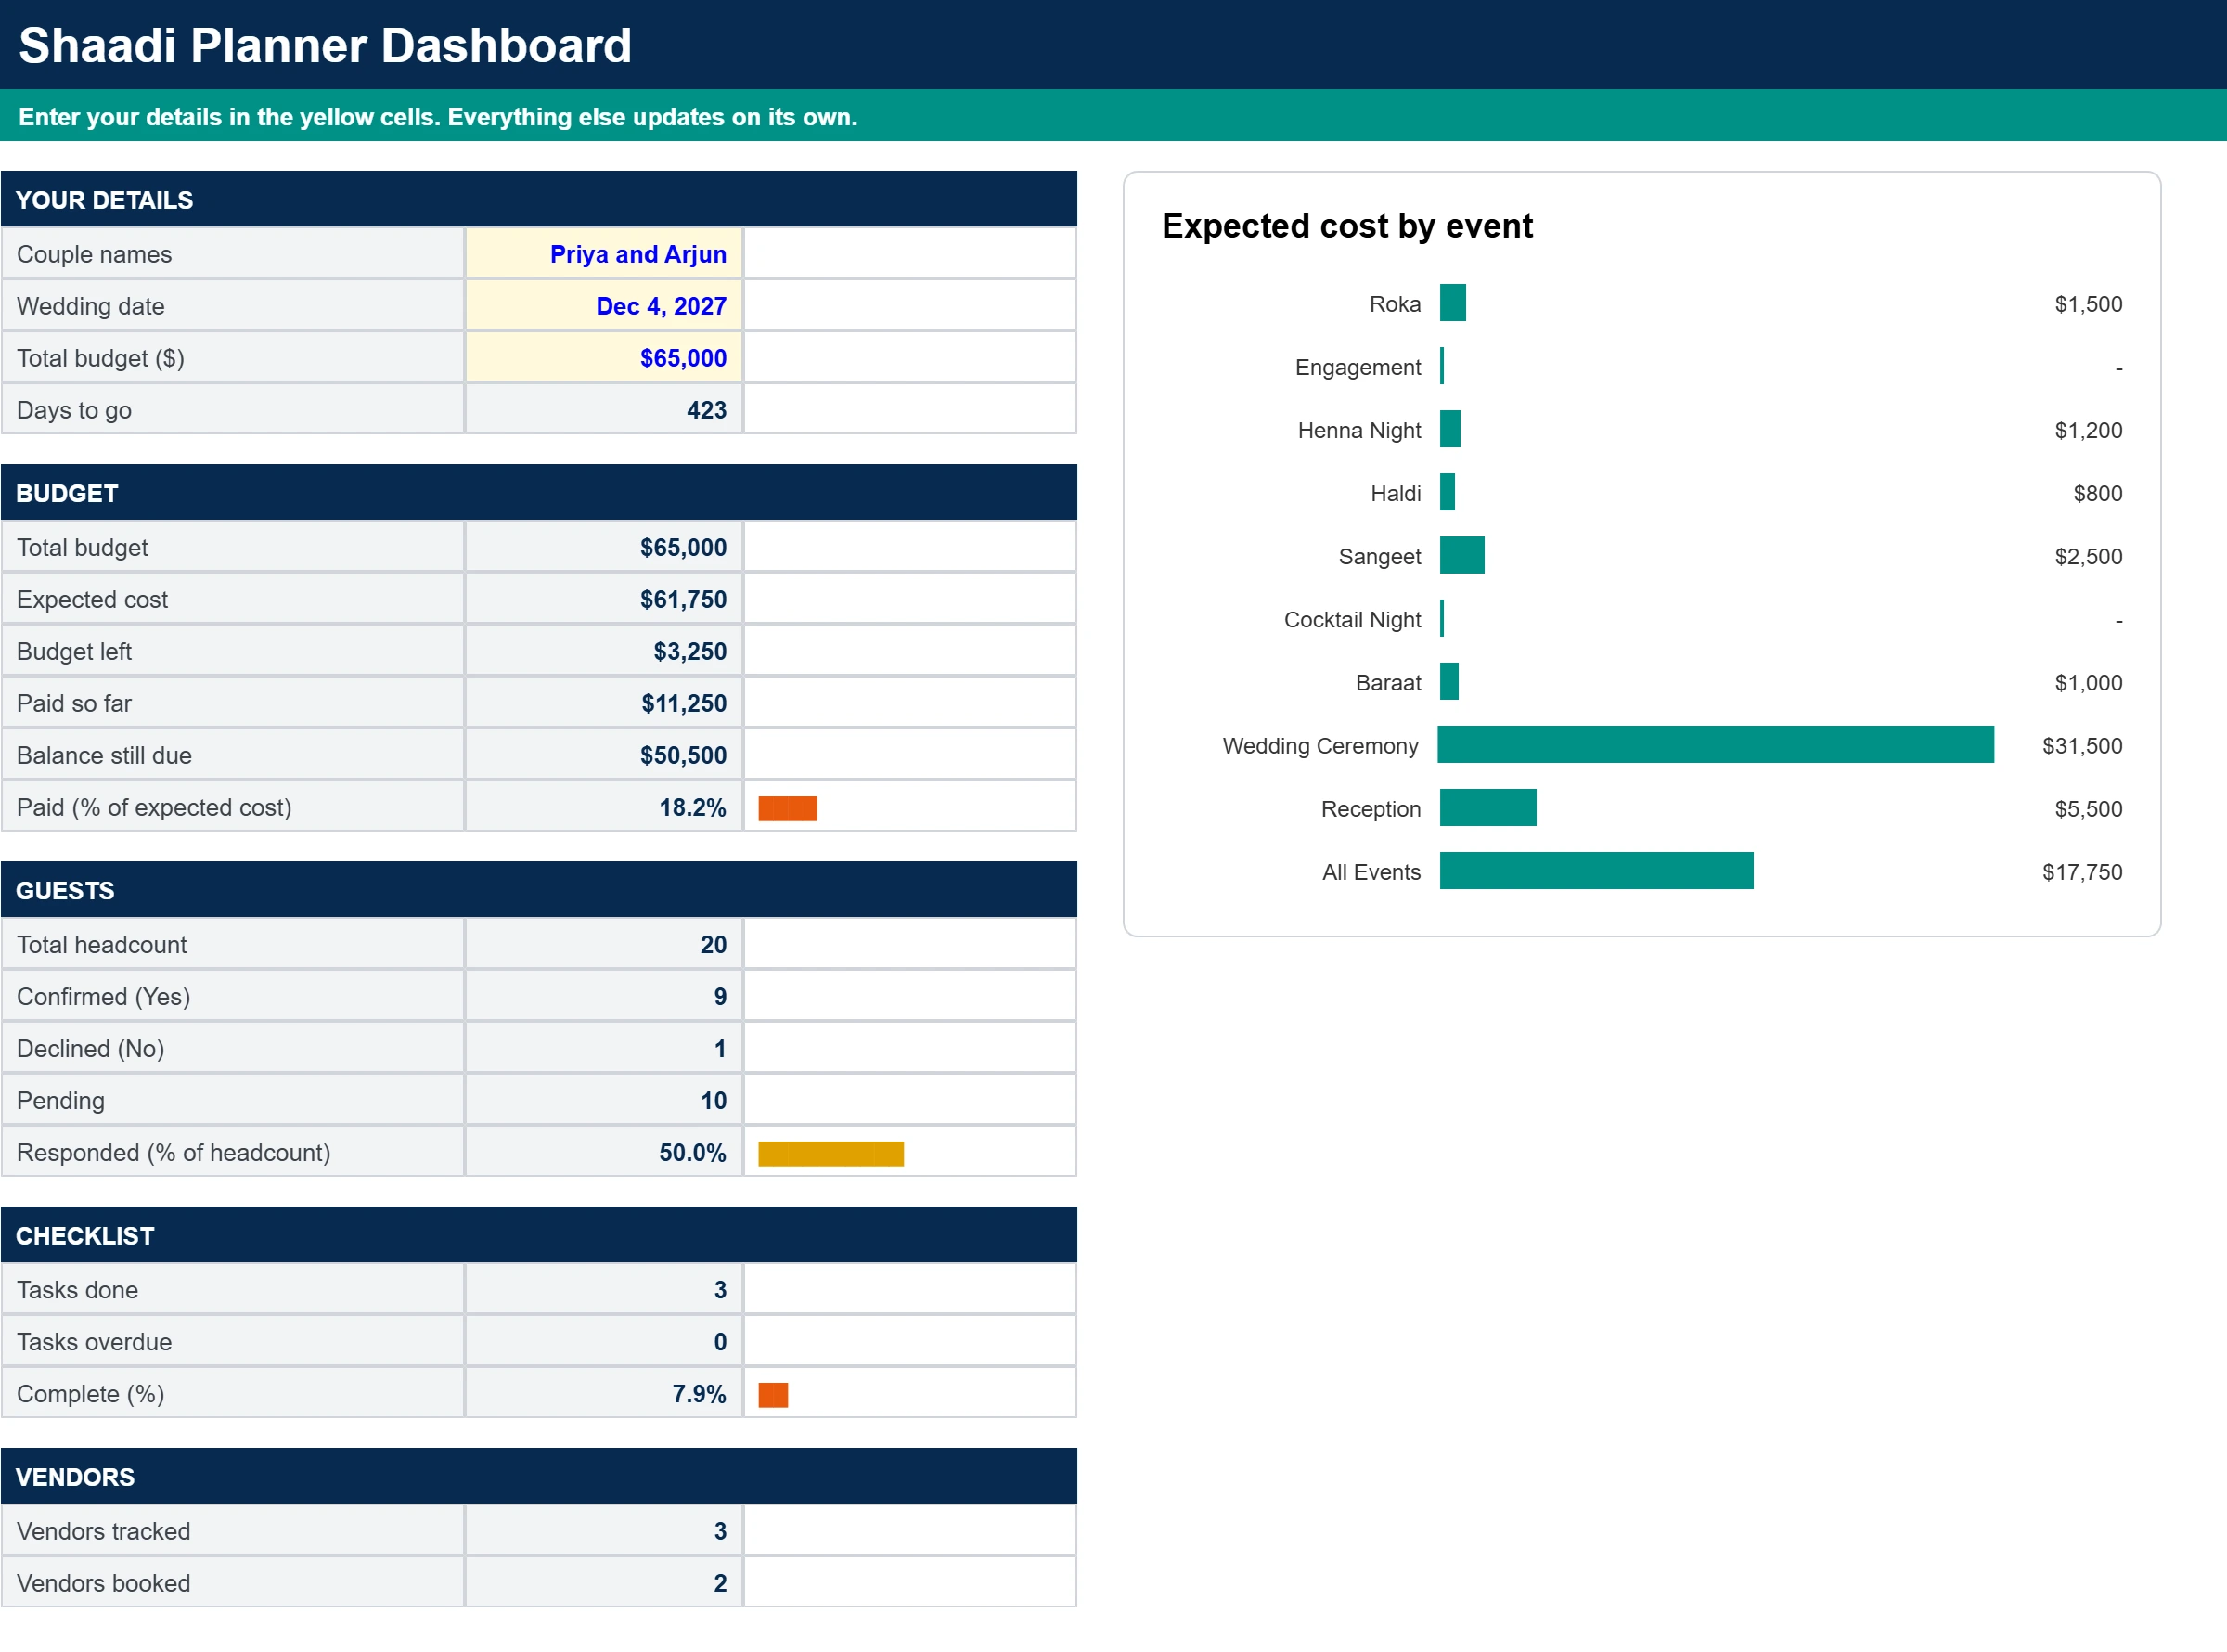
Task: Click the Baraat chart label
Action: click(1387, 682)
